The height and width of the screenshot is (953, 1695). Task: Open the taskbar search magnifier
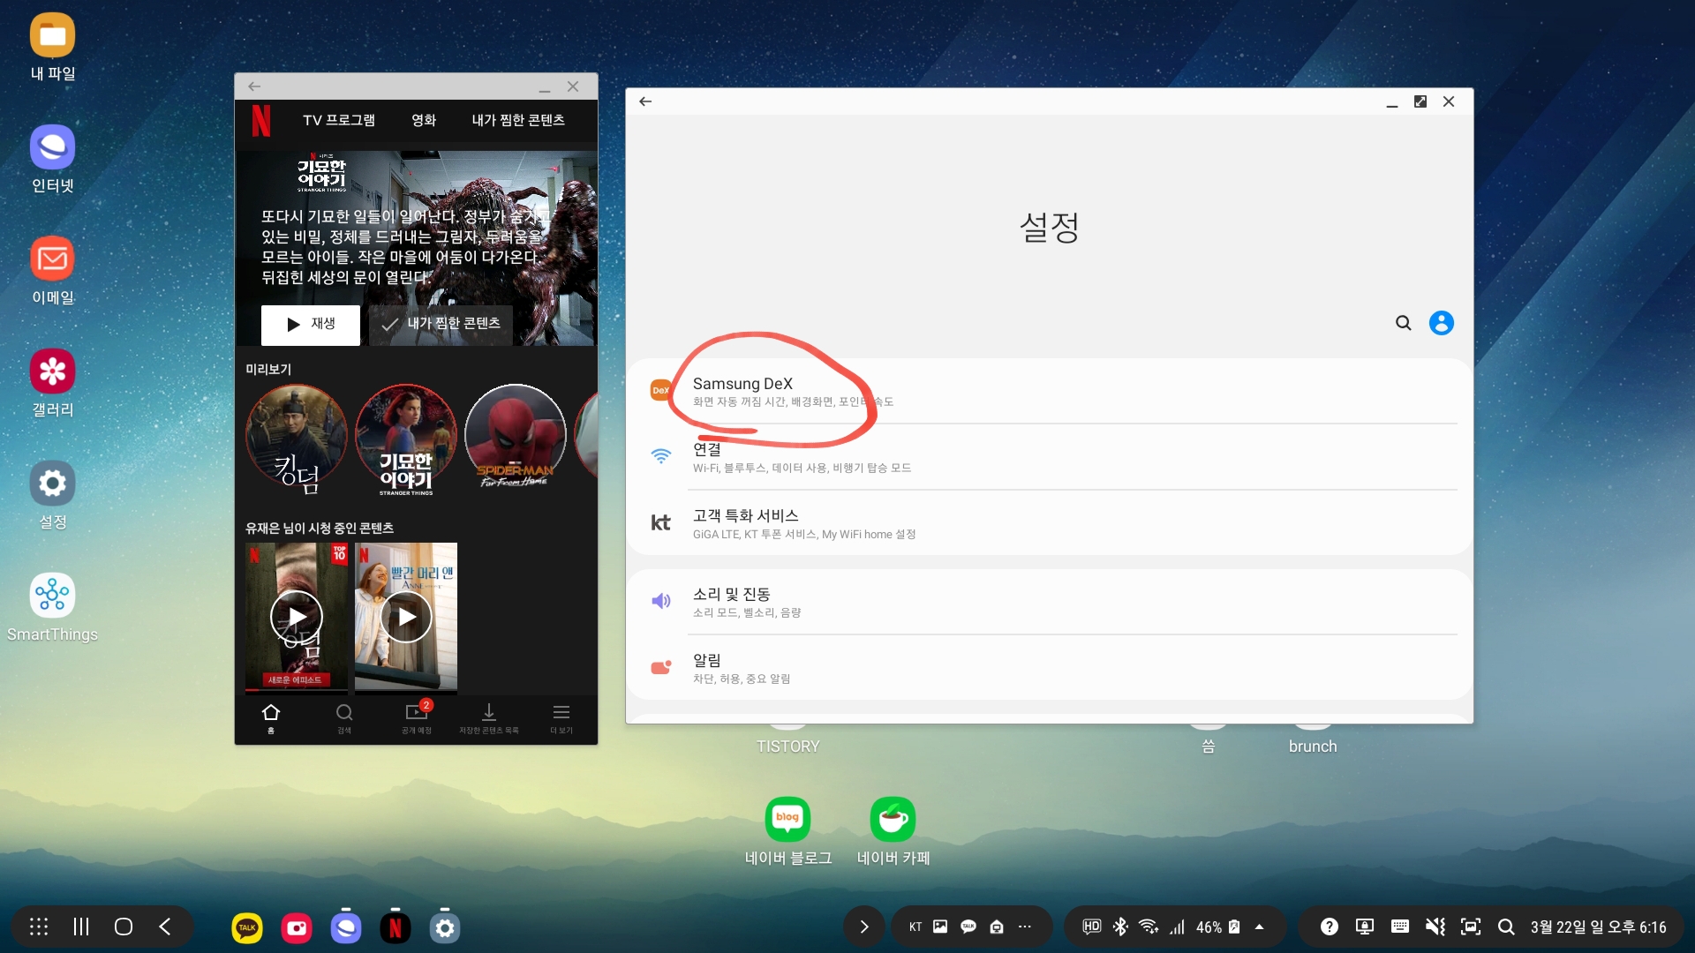point(1506,927)
